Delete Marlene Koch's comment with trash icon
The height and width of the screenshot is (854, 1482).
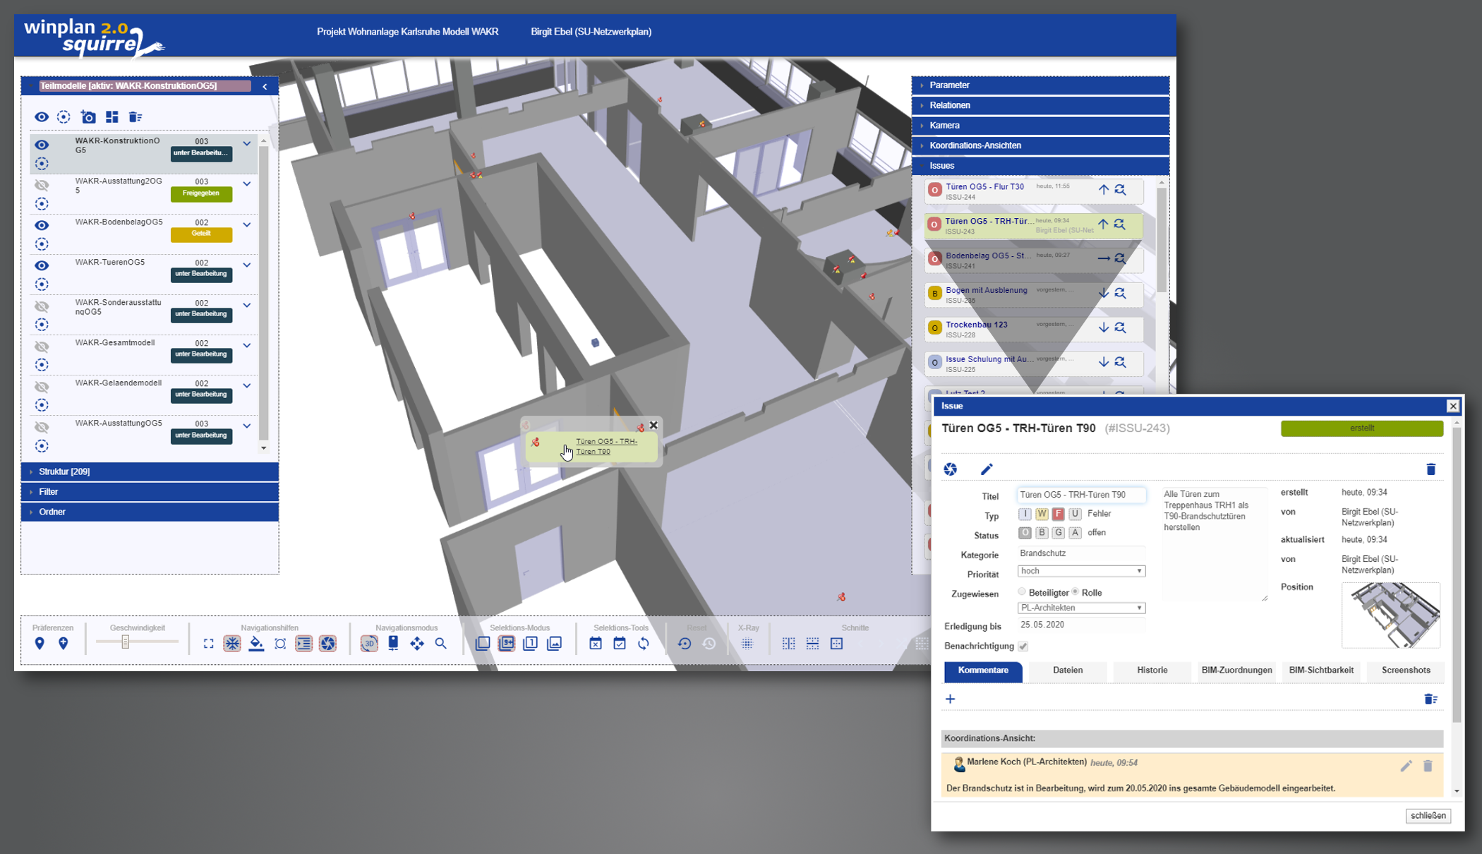pyautogui.click(x=1428, y=766)
